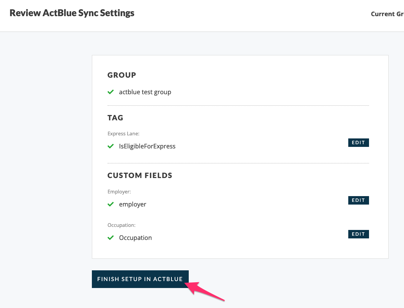Click the 'Occupation:' field label
This screenshot has width=404, height=308.
pos(121,225)
